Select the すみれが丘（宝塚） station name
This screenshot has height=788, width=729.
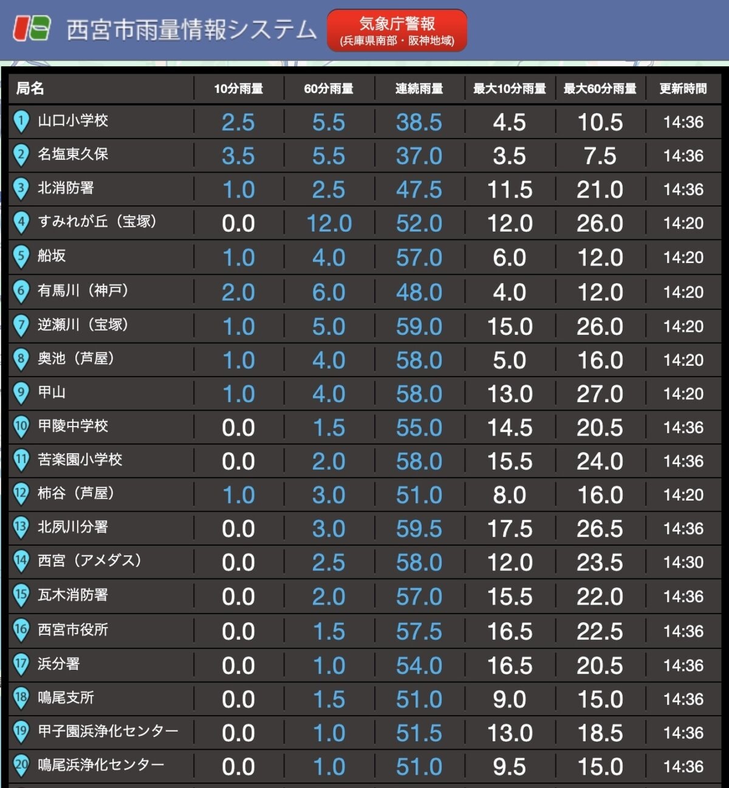(98, 221)
